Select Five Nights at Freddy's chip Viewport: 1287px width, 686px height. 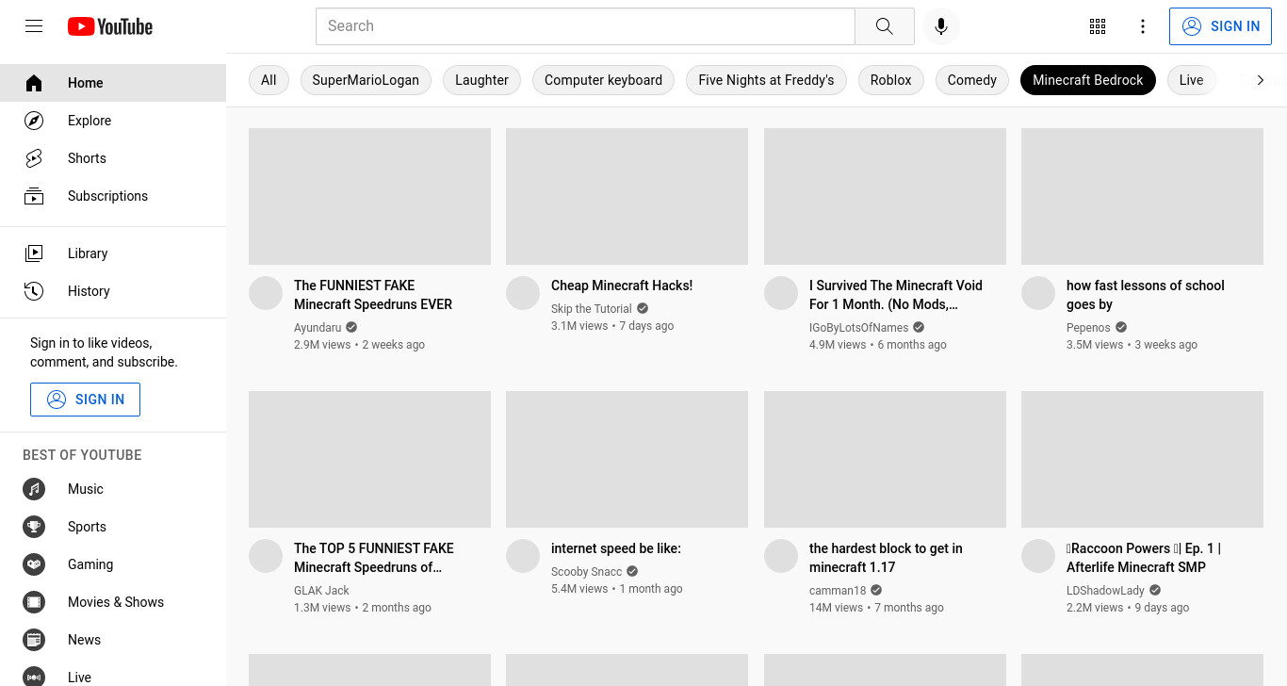(x=766, y=80)
